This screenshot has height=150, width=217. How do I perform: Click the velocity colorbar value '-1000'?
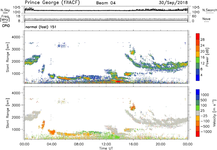point(206,132)
